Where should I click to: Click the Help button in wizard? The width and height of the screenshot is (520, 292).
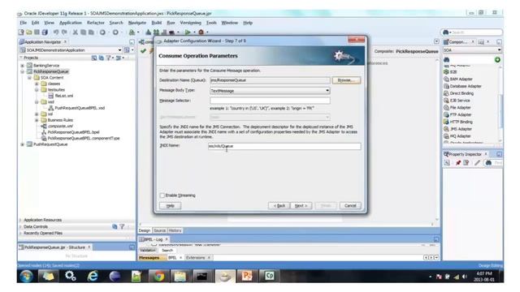tap(170, 205)
